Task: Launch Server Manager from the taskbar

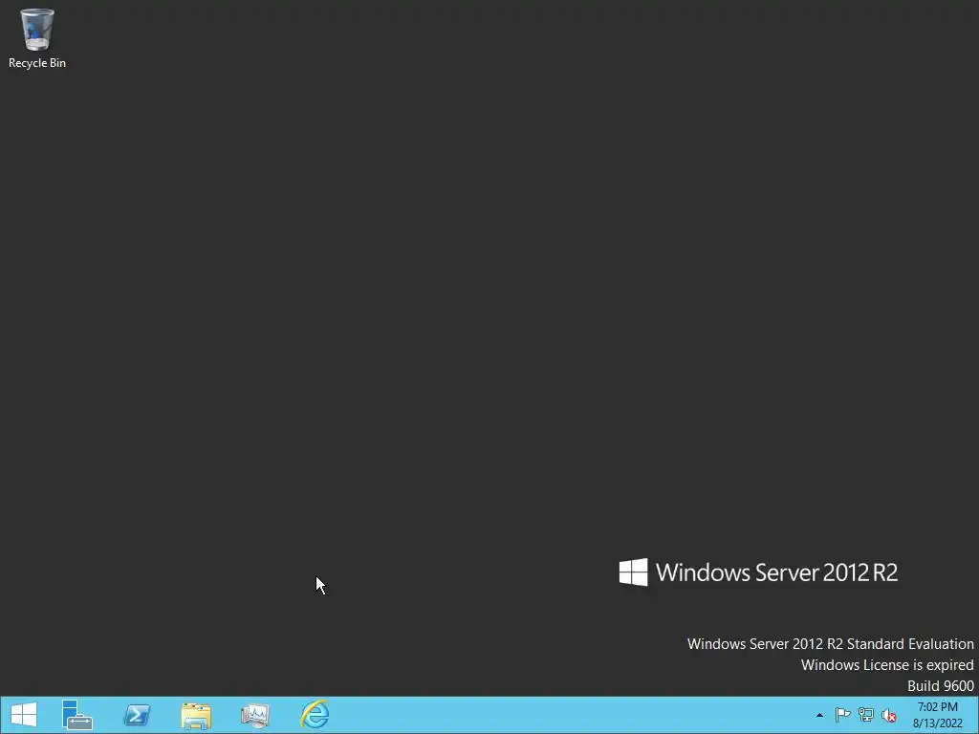Action: pyautogui.click(x=76, y=715)
